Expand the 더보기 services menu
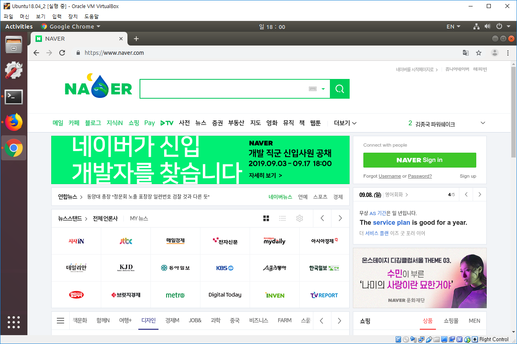Screen dimensions: 517x344 pos(345,123)
